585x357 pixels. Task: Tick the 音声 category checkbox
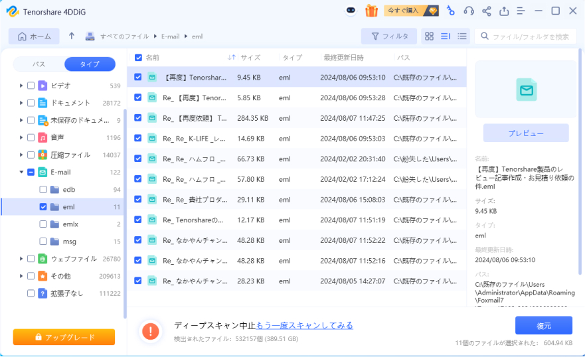pos(31,137)
